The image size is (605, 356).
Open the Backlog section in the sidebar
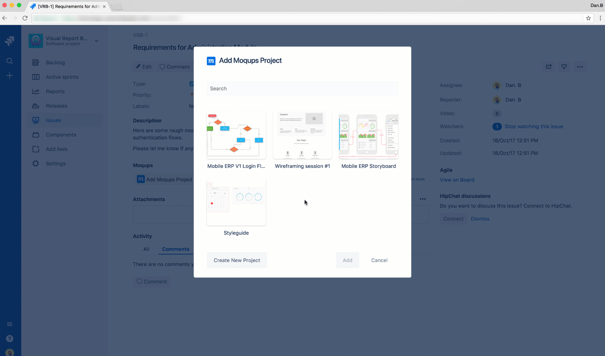click(x=56, y=62)
